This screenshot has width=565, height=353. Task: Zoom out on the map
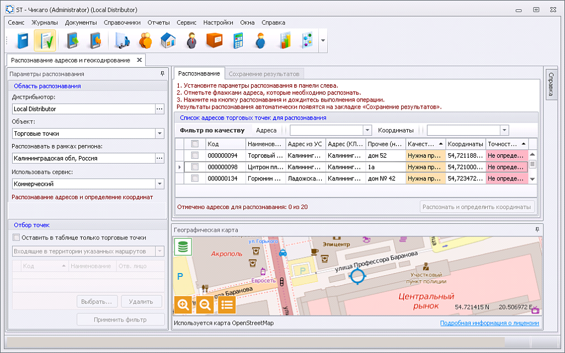205,305
